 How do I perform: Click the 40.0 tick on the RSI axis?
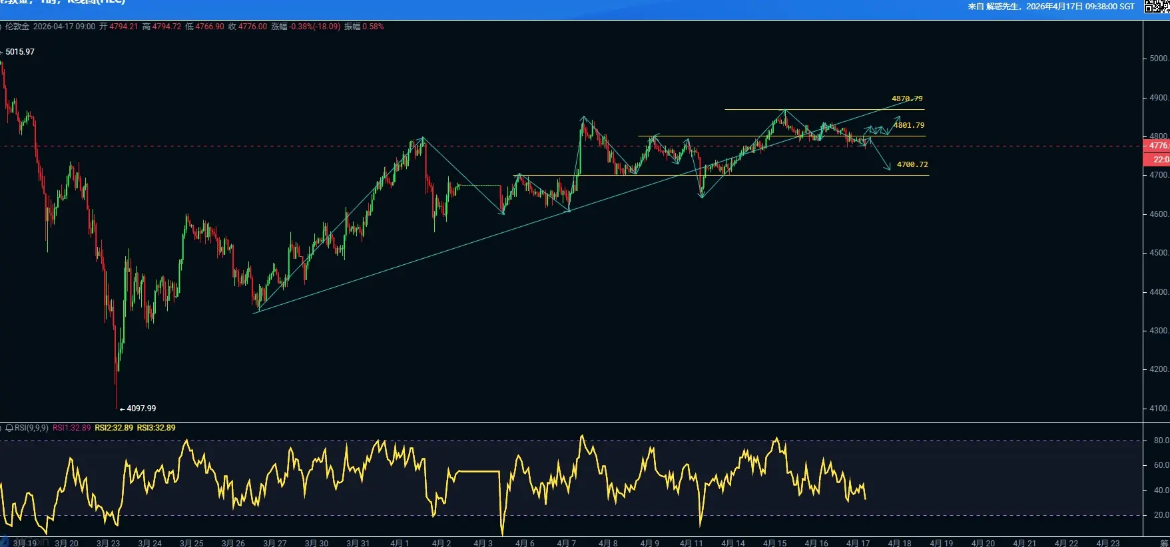click(1161, 490)
